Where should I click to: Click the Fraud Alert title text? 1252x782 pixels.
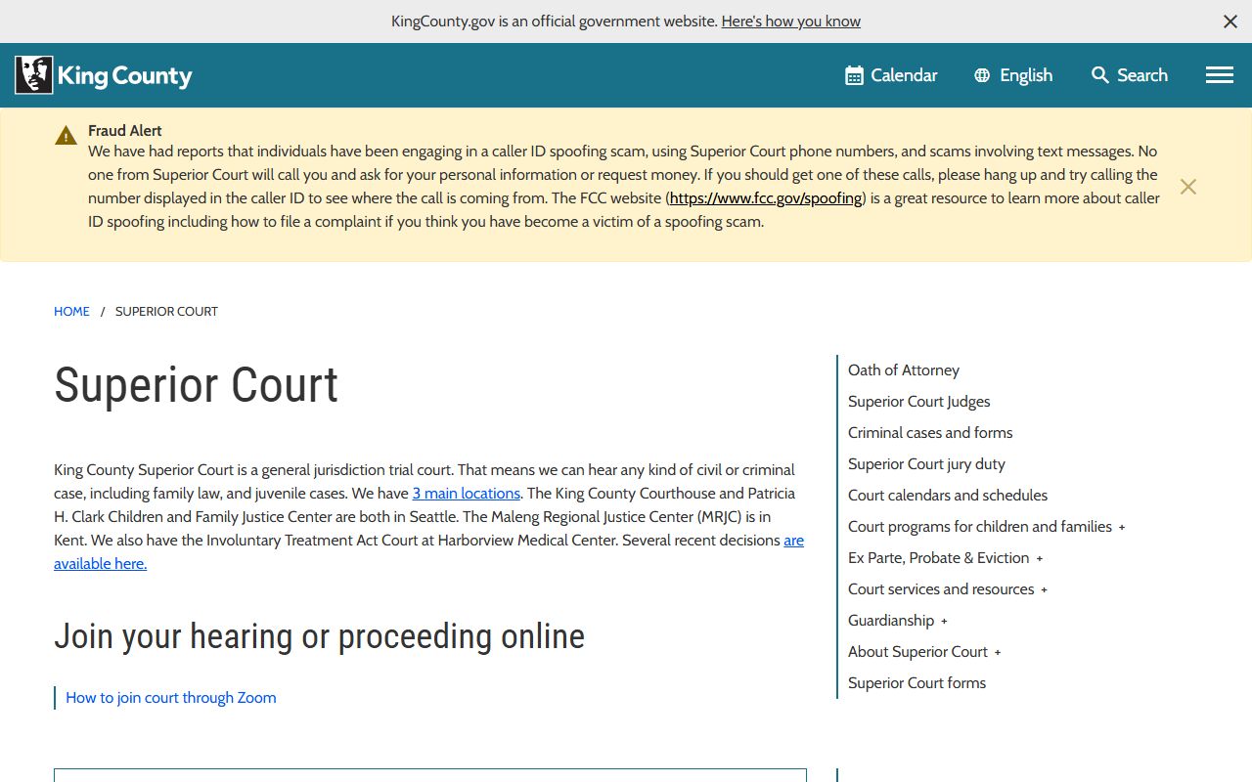point(125,131)
